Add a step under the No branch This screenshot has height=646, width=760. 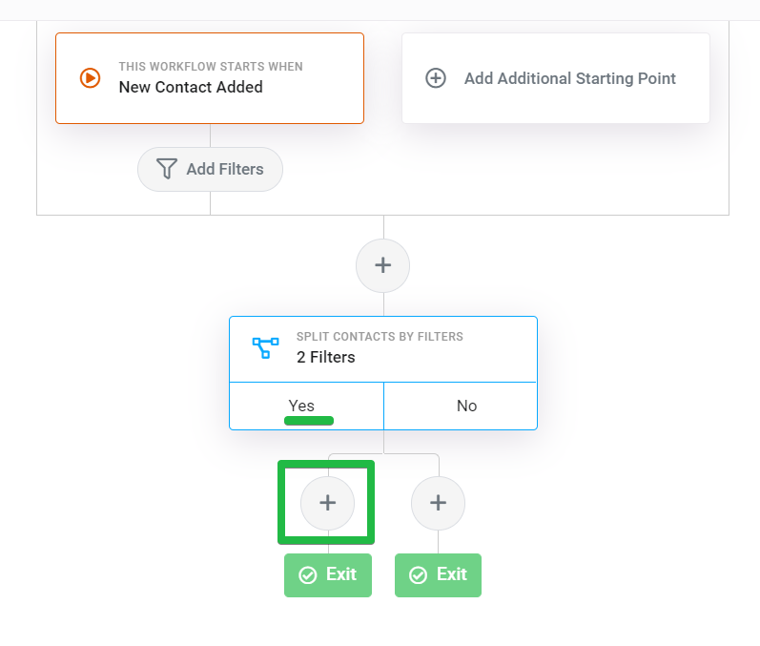tap(438, 503)
